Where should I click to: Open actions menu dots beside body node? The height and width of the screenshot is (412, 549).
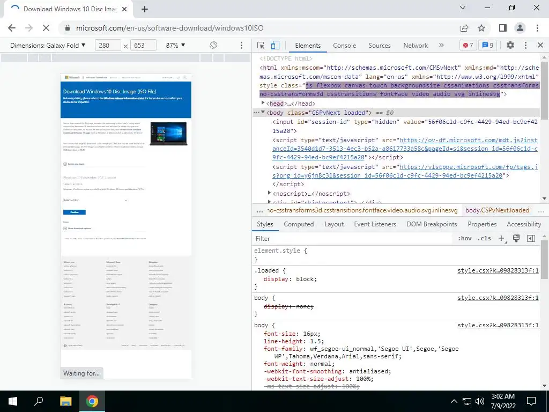click(256, 113)
